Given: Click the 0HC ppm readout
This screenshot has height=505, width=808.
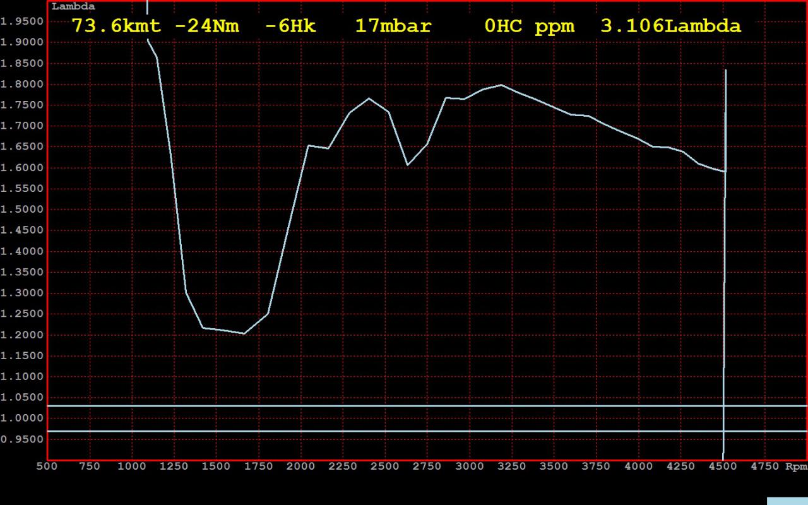Looking at the screenshot, I should (529, 27).
